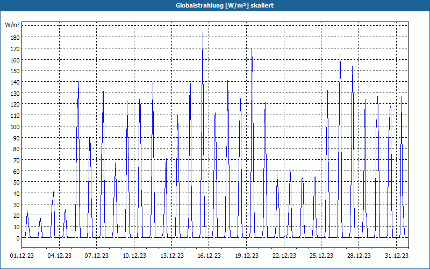Click the chart title "Globalstrahlung [W/m²] skaliert"
The image size is (430, 269).
coord(224,5)
